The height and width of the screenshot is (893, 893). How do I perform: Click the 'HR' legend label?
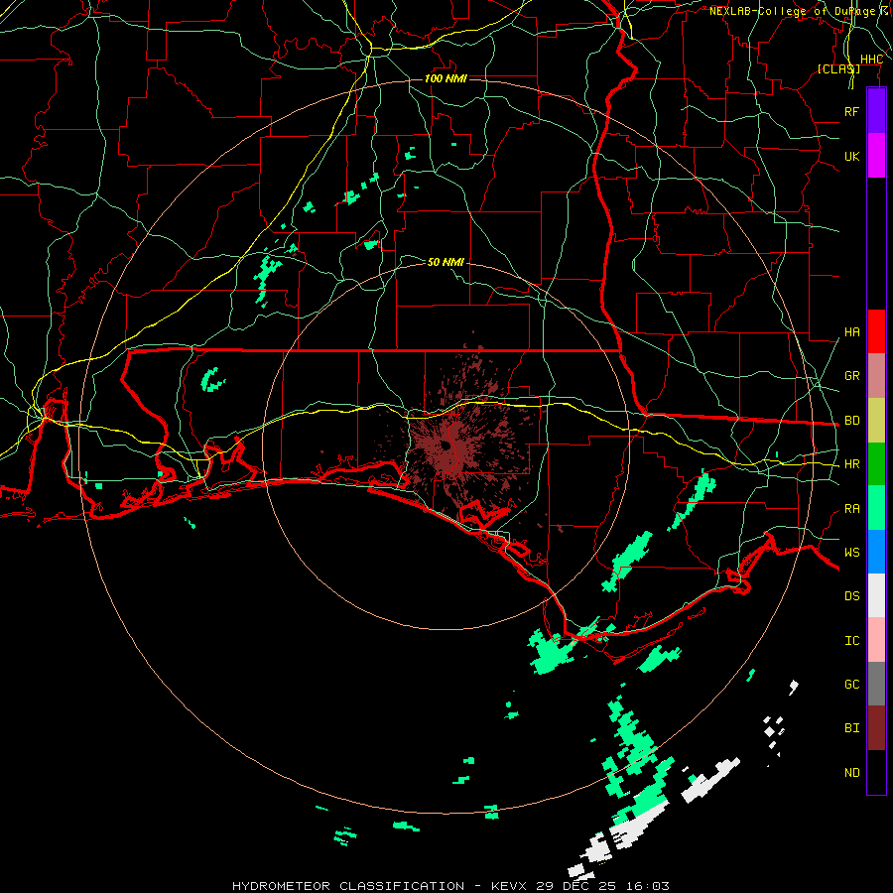(851, 464)
